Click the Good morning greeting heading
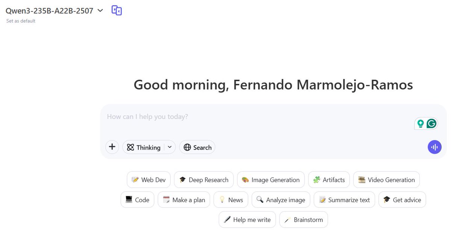This screenshot has width=451, height=233. 273,85
